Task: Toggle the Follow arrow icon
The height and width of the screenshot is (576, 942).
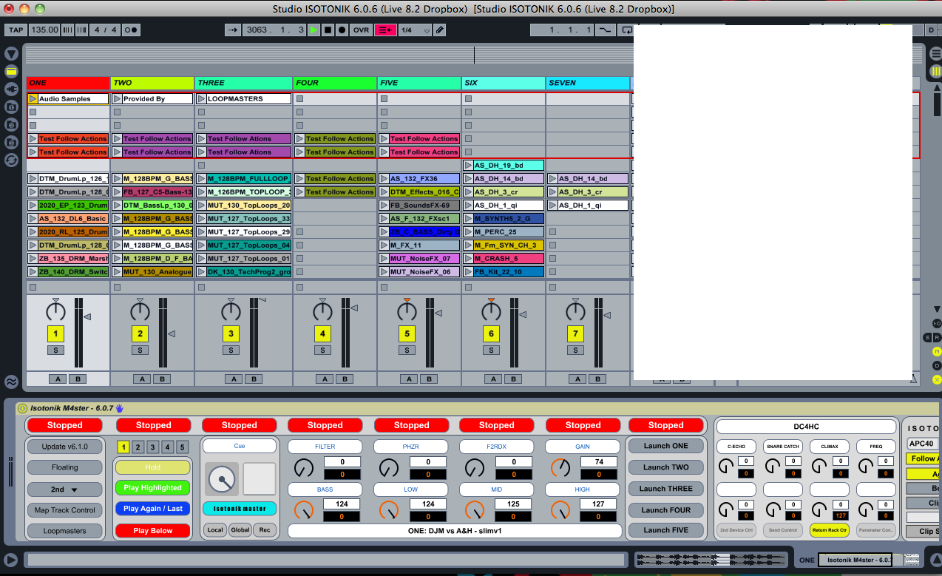Action: (233, 30)
